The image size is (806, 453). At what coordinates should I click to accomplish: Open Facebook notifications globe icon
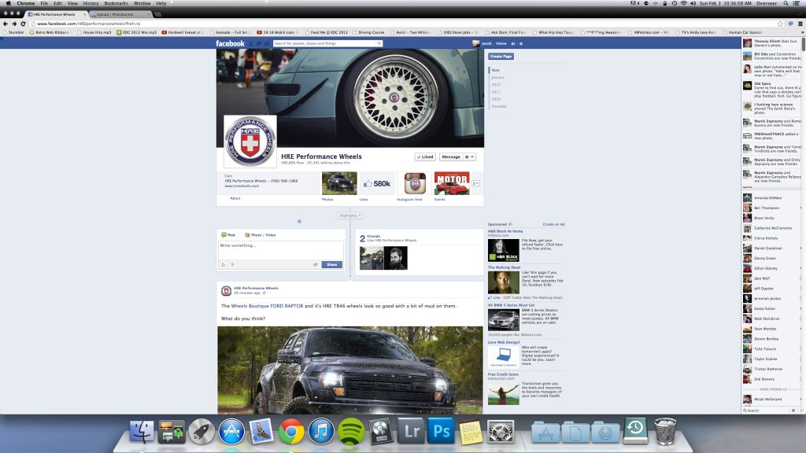tap(267, 44)
